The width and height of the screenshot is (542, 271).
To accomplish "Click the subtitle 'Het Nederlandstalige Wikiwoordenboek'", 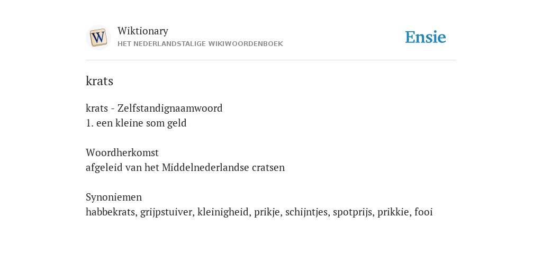I will [200, 44].
